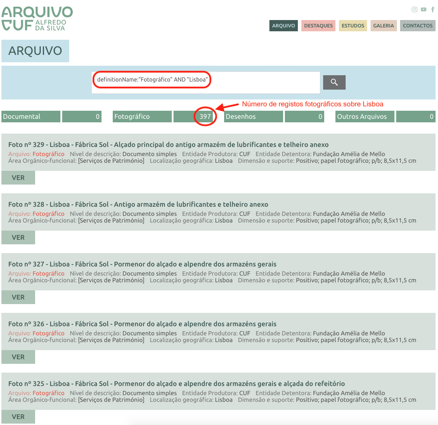Screen dimensions: 438x425
Task: Click the Arquivo CUF Alfredo da Silva logo
Action: [37, 18]
